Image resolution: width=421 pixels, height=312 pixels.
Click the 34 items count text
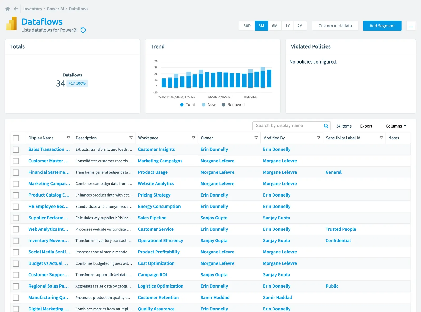click(344, 126)
